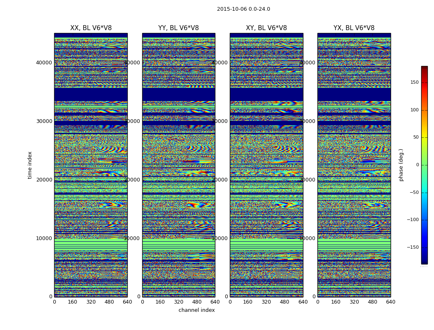This screenshot has height=330, width=434.
Task: Click the 20000 y-tick of the XX plot
Action: click(x=44, y=179)
